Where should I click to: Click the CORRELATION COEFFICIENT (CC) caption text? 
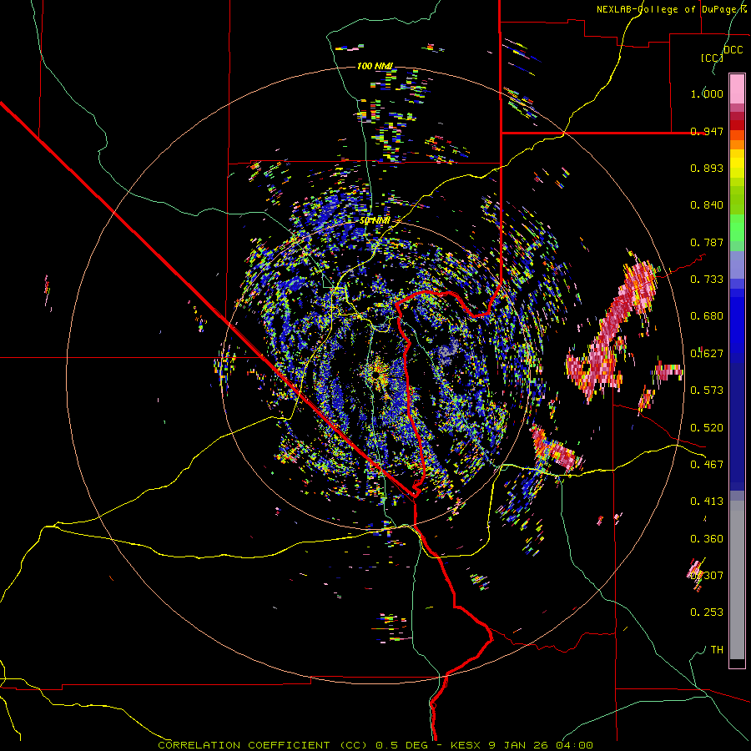tap(263, 745)
